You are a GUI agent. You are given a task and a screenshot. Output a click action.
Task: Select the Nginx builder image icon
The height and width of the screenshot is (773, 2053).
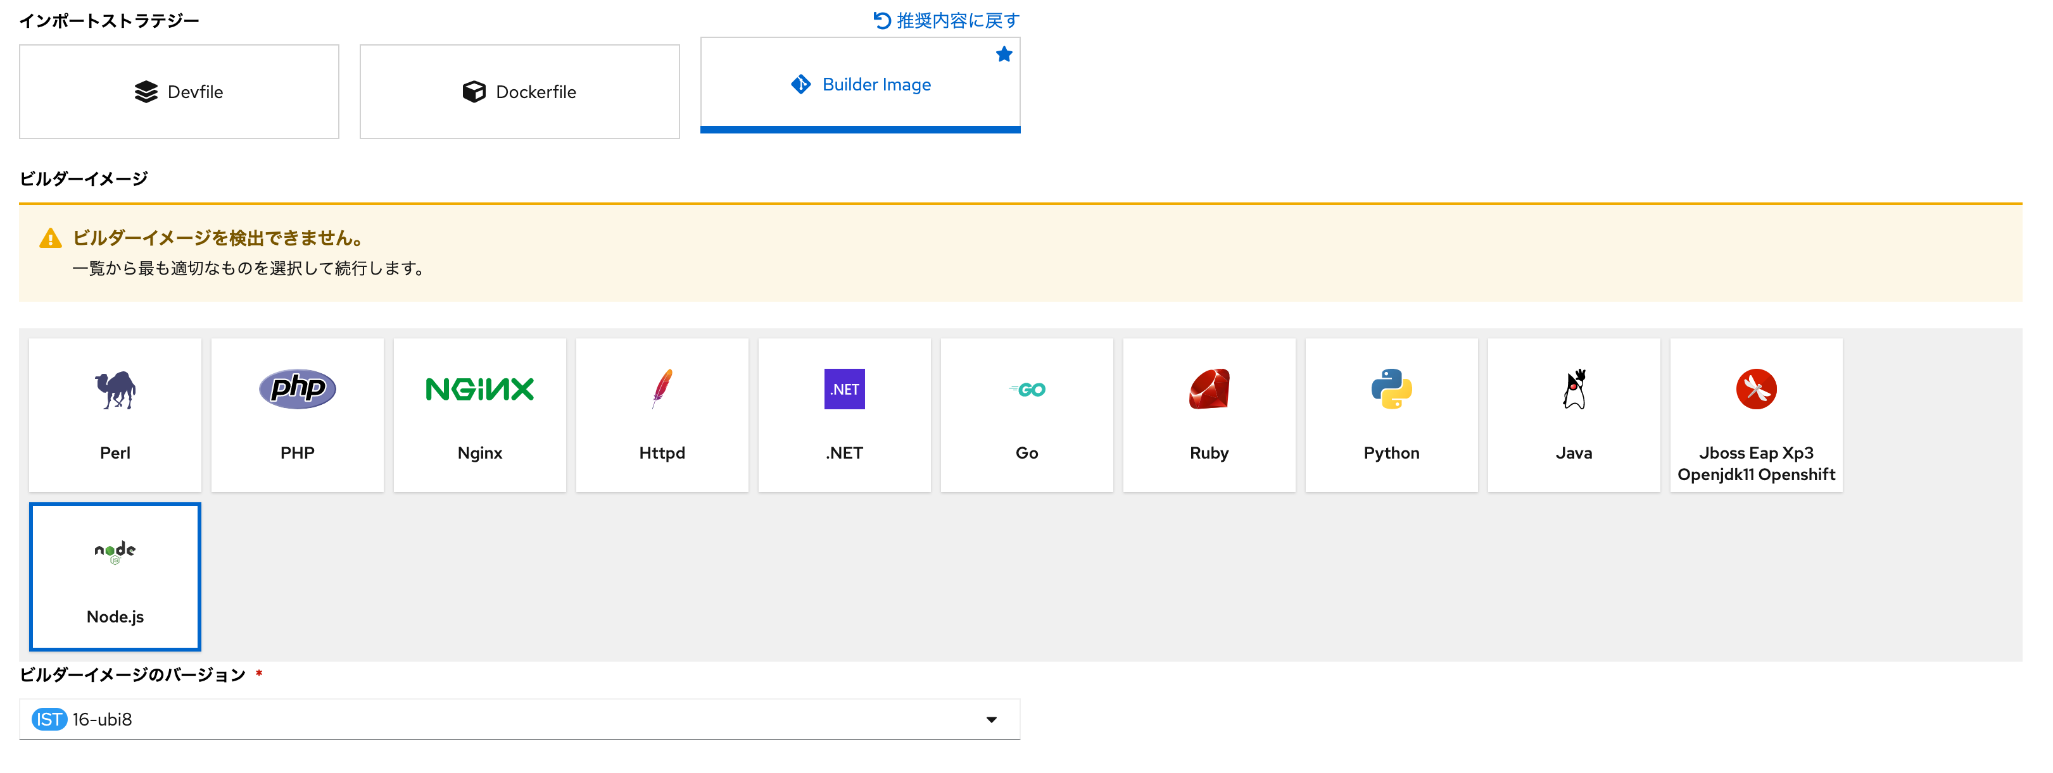click(x=479, y=415)
